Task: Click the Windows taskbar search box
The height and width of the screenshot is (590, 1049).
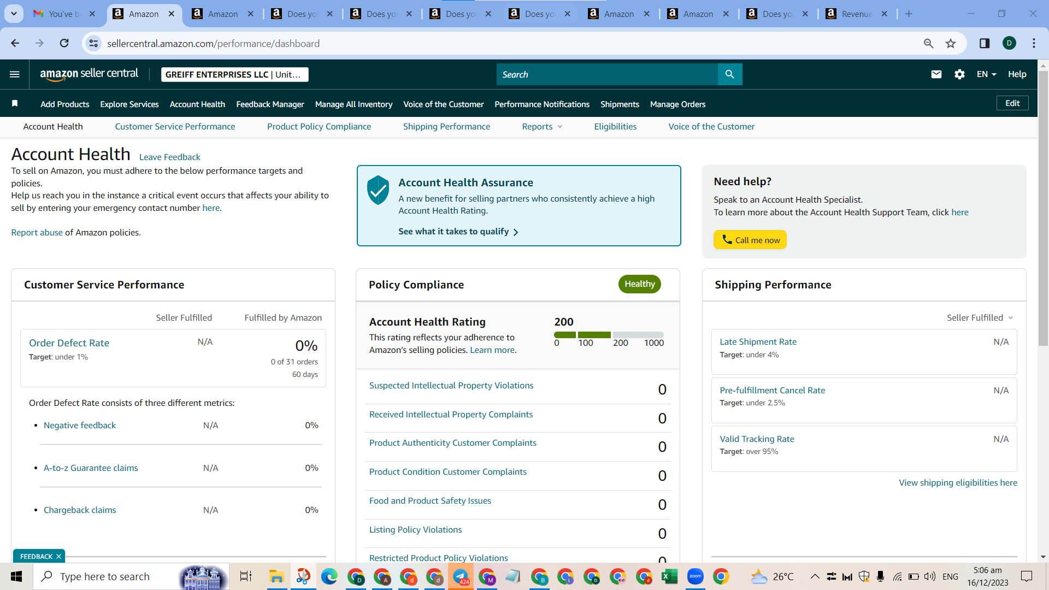Action: click(x=131, y=576)
